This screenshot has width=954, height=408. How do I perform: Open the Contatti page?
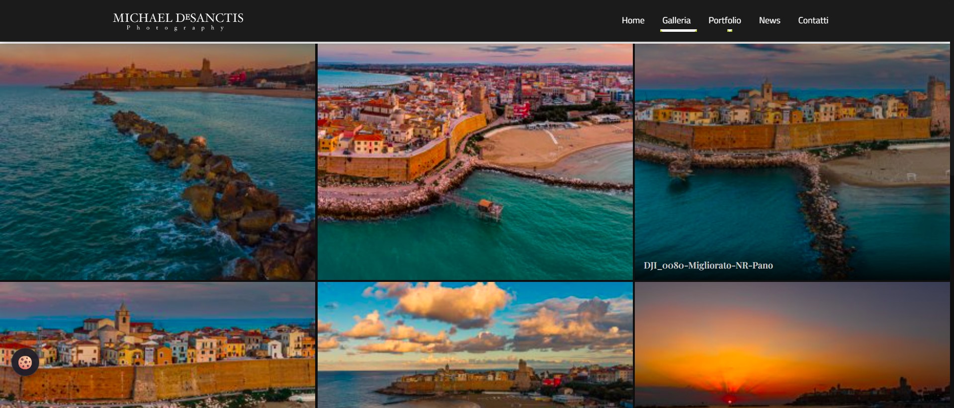click(813, 20)
